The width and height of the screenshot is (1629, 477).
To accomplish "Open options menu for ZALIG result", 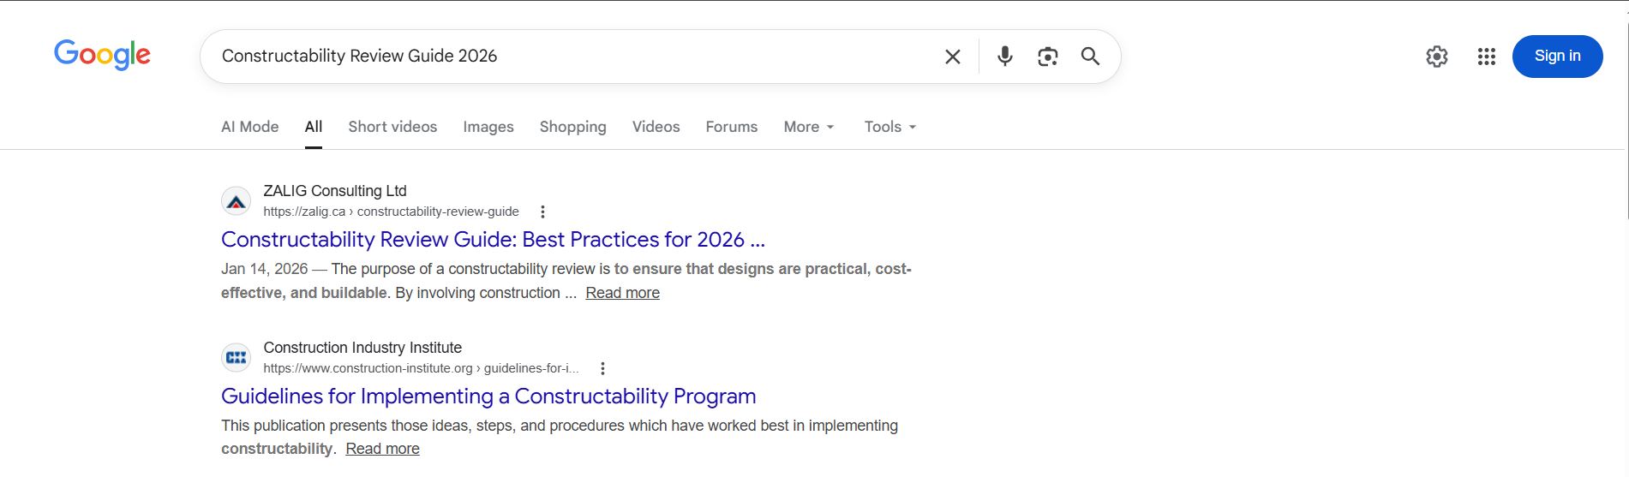I will tap(542, 212).
